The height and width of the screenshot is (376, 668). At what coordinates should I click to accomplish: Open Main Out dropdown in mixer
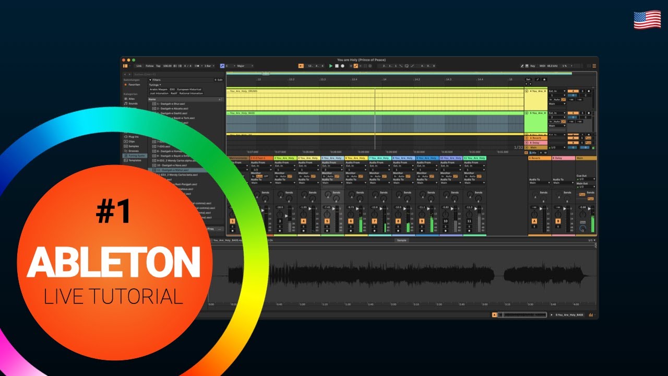(x=586, y=187)
